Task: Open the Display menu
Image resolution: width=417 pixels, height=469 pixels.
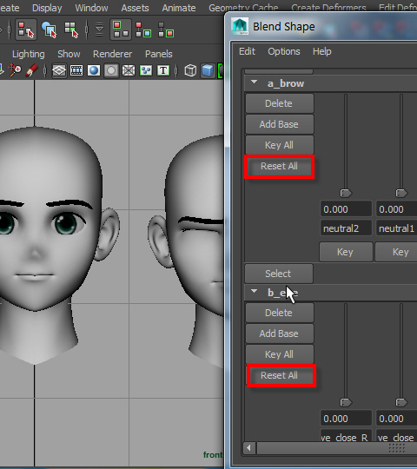Action: pyautogui.click(x=47, y=8)
